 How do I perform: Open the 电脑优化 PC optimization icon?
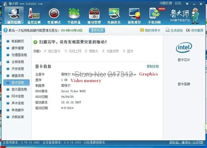click(x=114, y=15)
